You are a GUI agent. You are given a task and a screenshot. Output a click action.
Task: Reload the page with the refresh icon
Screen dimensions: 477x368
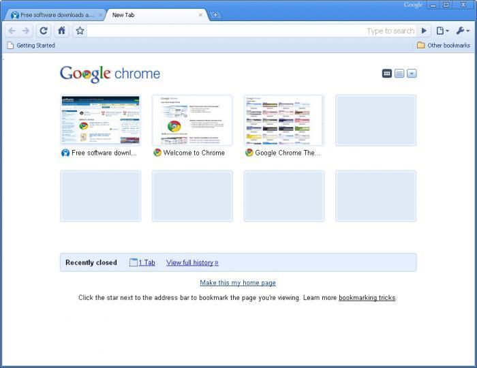(44, 31)
